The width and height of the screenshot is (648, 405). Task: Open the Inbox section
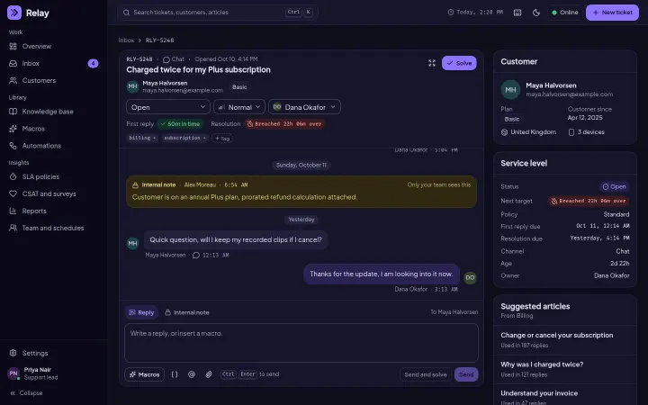pyautogui.click(x=54, y=63)
